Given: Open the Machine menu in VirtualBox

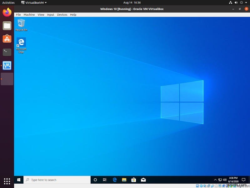Looking at the screenshot, I should [x=29, y=14].
